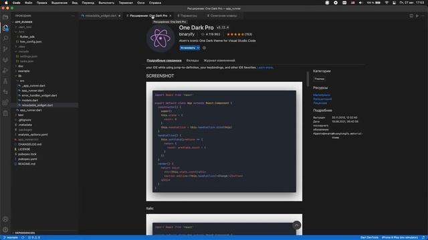Screen dimensions: 428x240
Task: Select Подробные сведения extension tab
Action: [164, 61]
